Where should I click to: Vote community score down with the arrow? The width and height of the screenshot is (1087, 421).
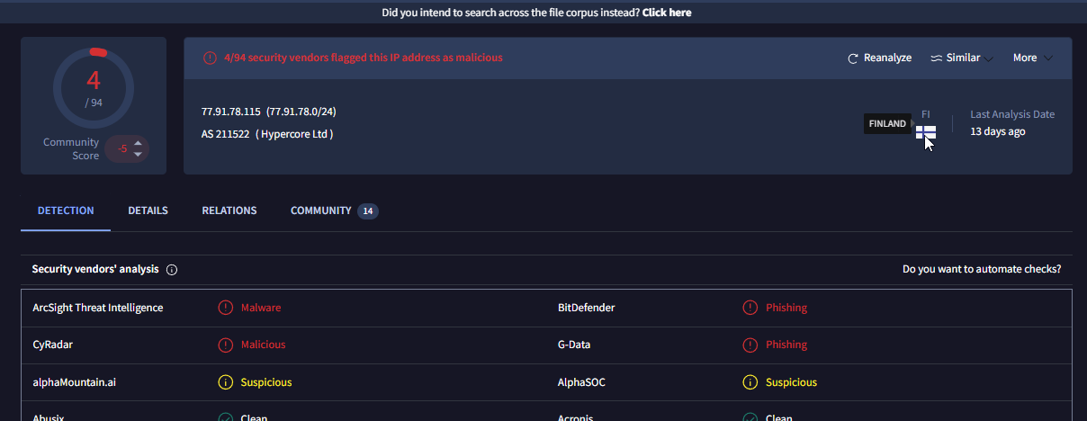pos(138,155)
